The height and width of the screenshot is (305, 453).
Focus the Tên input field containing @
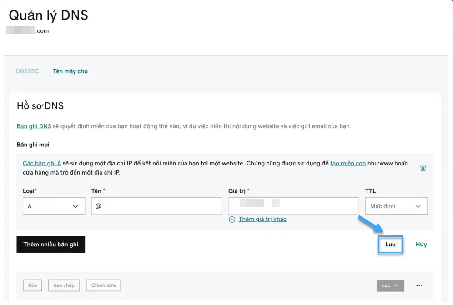(x=156, y=206)
